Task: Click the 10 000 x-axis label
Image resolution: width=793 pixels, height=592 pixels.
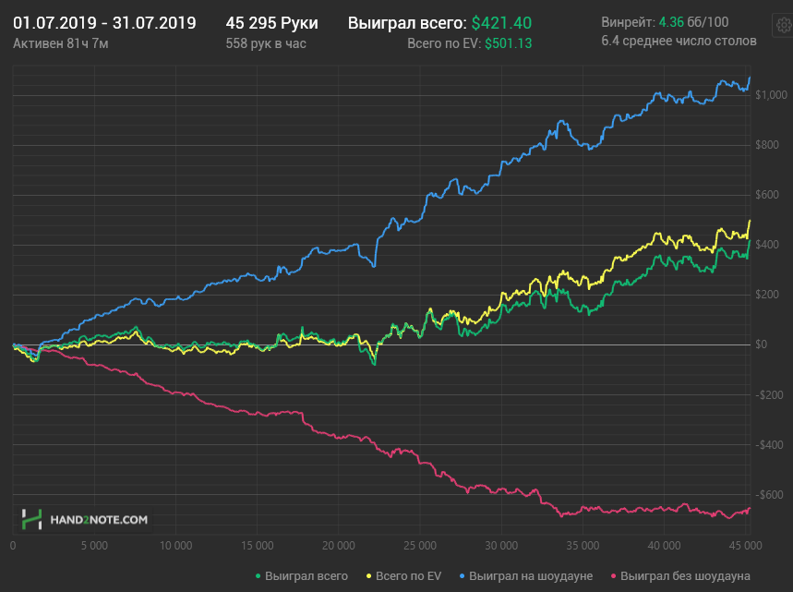Action: (176, 546)
